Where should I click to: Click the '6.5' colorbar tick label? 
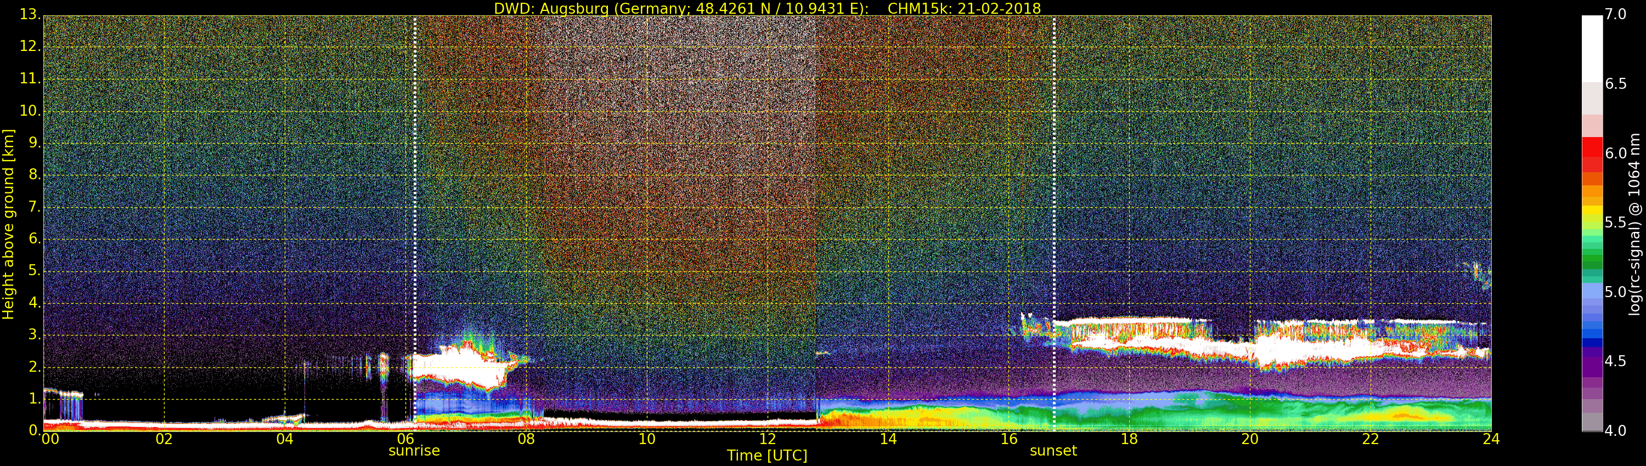(x=1616, y=84)
